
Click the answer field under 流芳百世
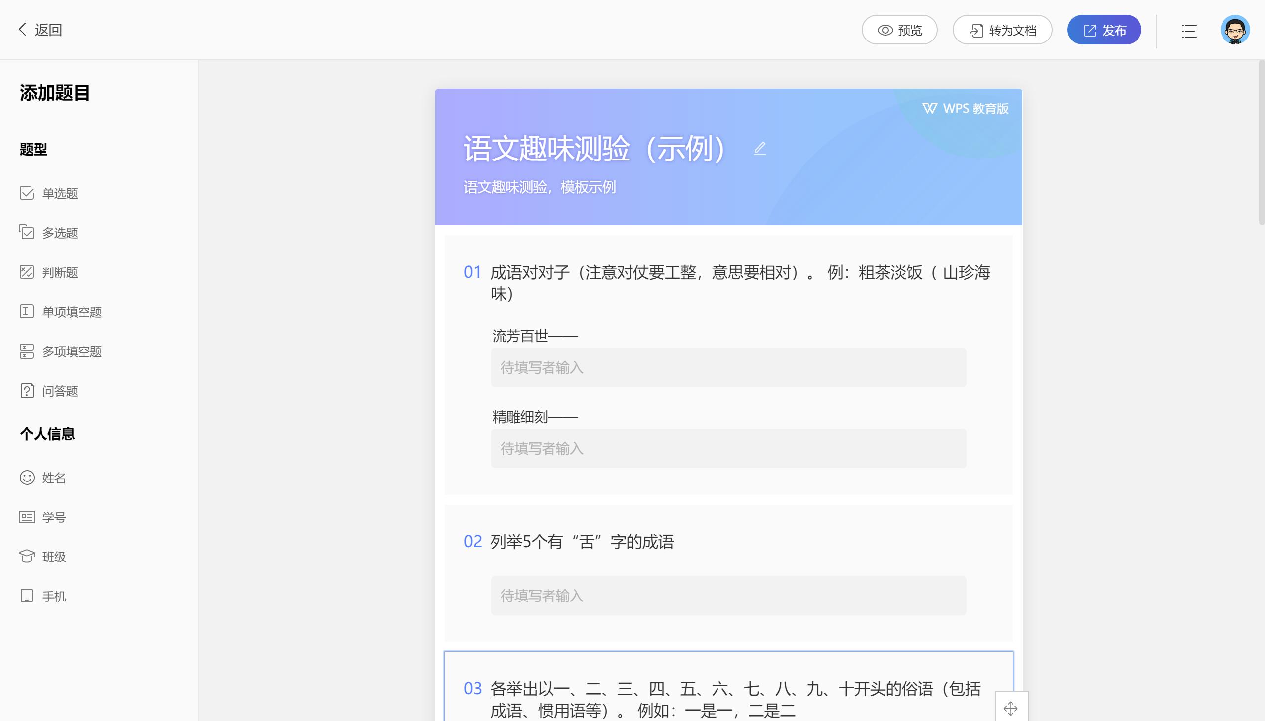[727, 367]
